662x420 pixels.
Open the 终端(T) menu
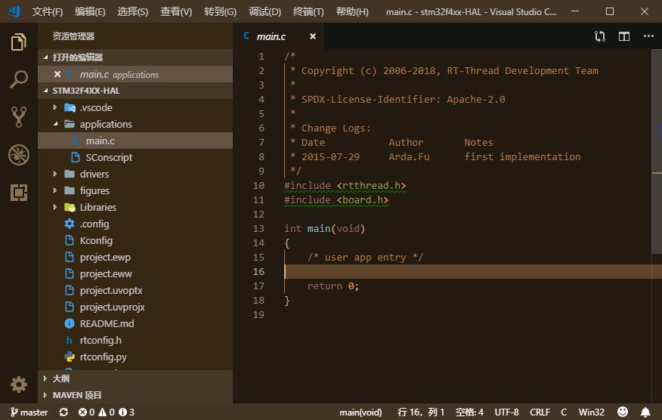coord(308,12)
